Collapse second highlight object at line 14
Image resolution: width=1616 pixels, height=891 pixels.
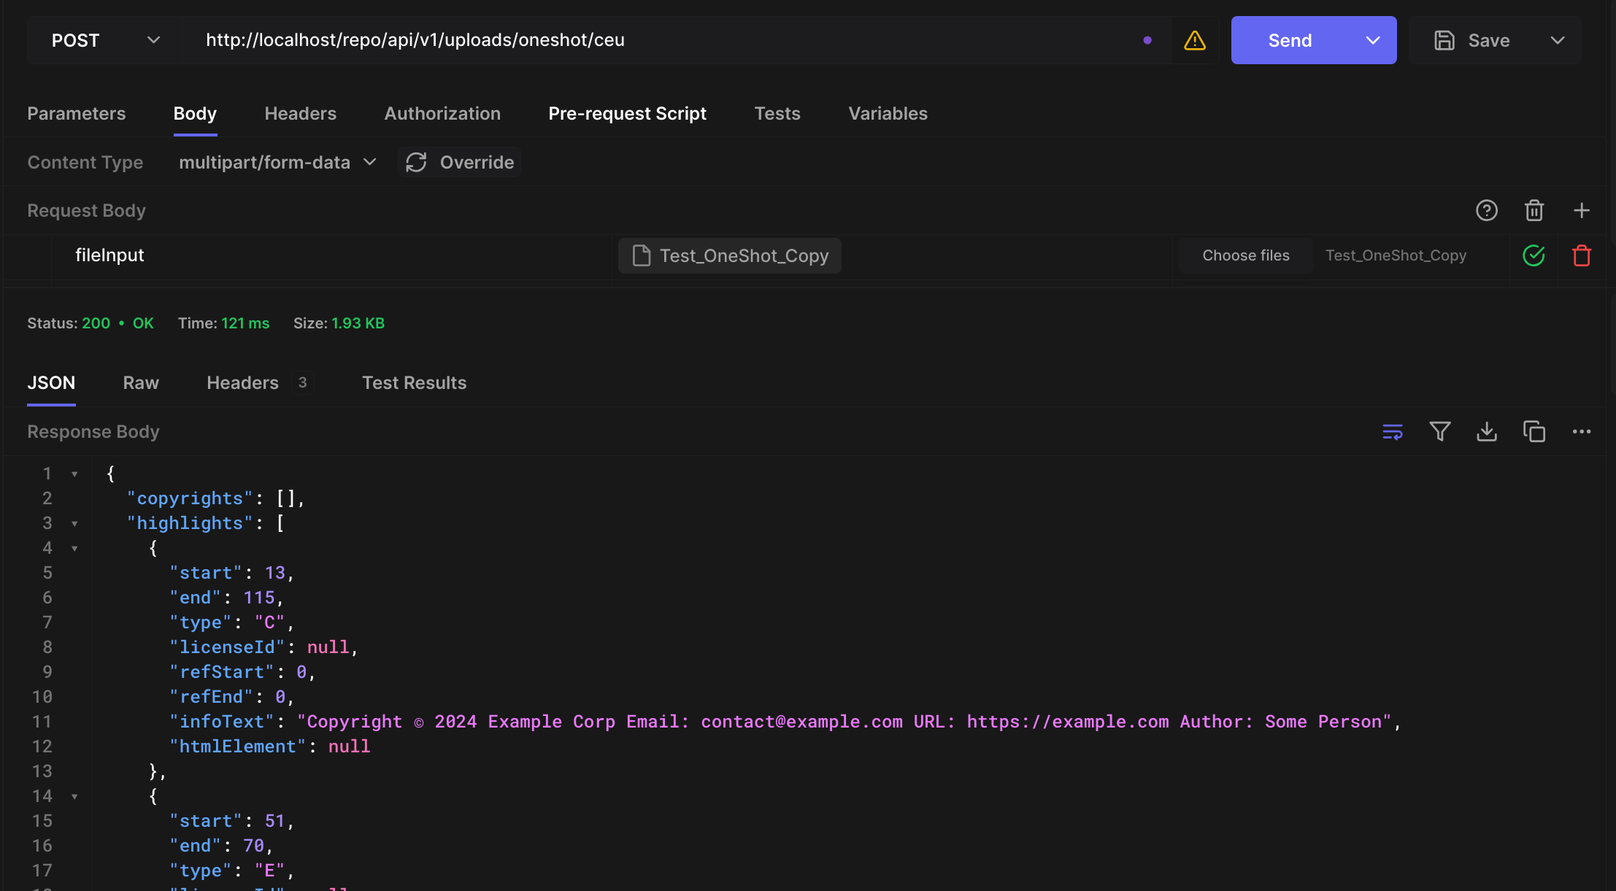click(x=74, y=796)
